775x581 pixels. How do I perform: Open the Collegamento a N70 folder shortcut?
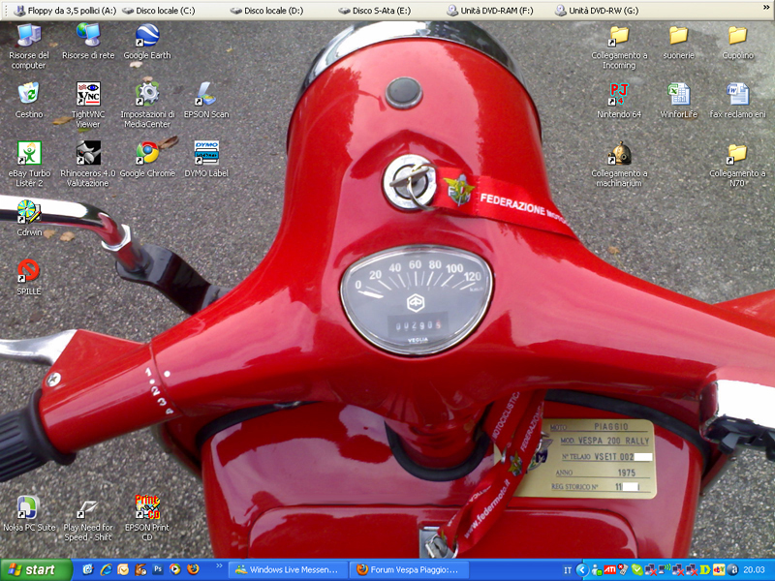click(737, 164)
